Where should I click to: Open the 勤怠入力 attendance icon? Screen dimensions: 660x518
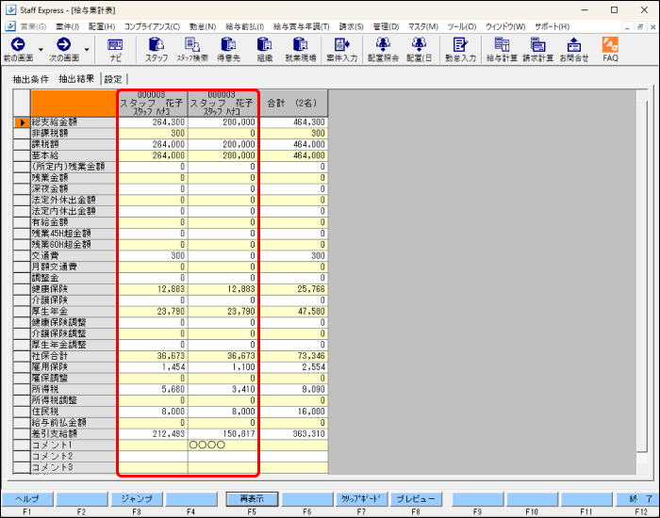[x=460, y=49]
